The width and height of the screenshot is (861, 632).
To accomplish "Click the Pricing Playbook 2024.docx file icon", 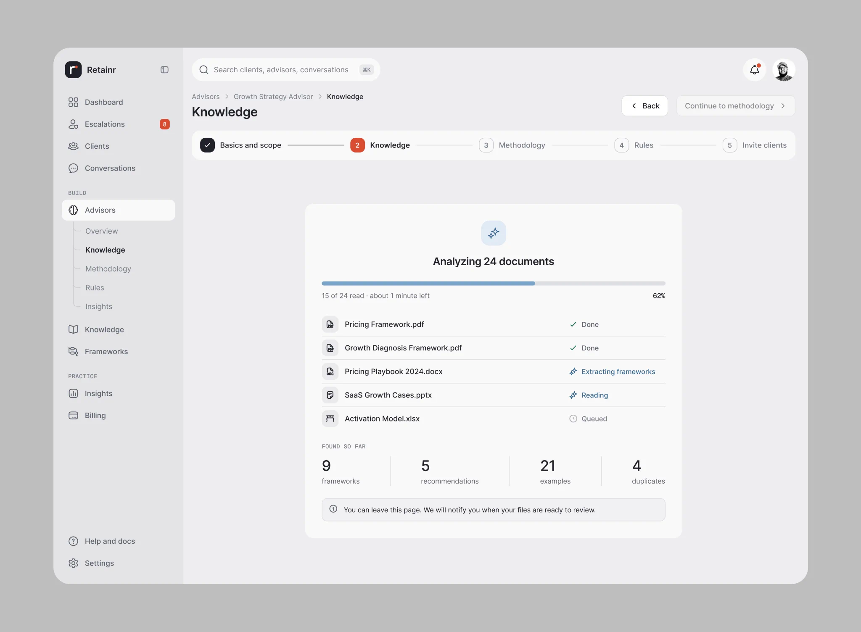I will point(330,371).
